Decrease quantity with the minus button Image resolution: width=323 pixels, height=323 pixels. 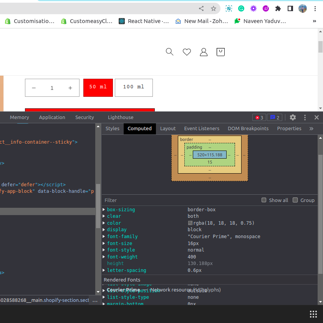pyautogui.click(x=34, y=88)
